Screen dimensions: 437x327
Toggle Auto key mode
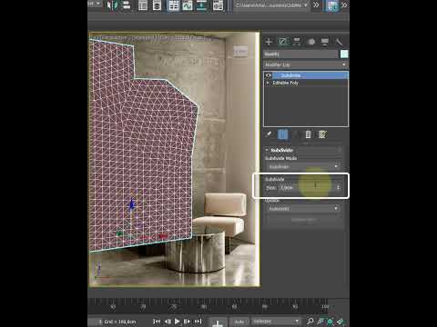tap(239, 322)
